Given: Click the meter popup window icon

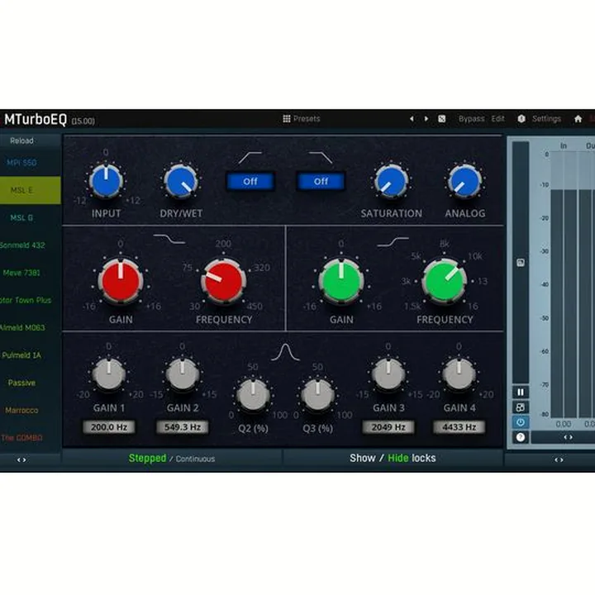Looking at the screenshot, I should [521, 407].
